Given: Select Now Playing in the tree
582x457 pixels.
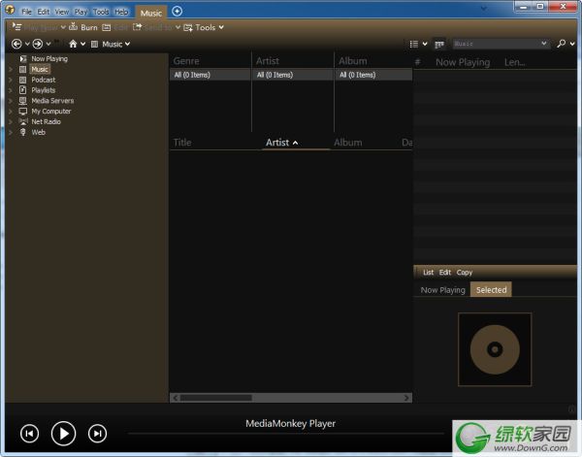Looking at the screenshot, I should click(x=49, y=58).
